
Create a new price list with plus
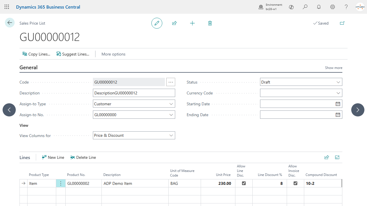(192, 23)
